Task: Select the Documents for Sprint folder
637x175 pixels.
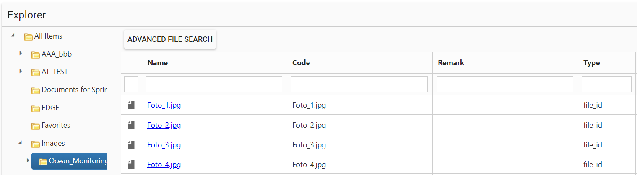Action: [x=74, y=90]
